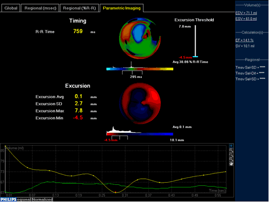Click the timing color scale bar
The width and height of the screenshot is (269, 202).
click(x=140, y=69)
